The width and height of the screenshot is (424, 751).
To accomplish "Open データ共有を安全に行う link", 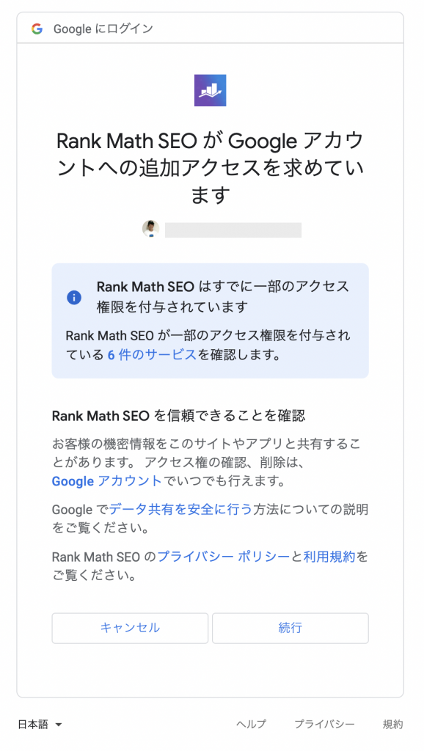I will pyautogui.click(x=180, y=509).
